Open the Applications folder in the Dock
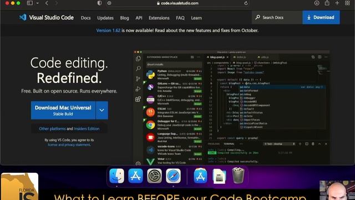This screenshot has width=355, height=200. 200,176
